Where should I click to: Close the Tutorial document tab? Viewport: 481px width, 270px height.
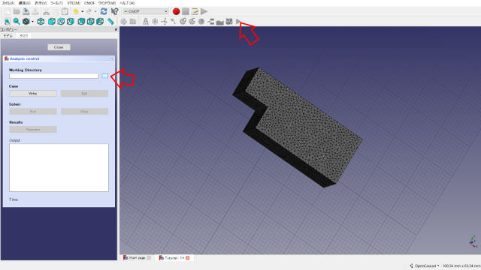coord(187,258)
